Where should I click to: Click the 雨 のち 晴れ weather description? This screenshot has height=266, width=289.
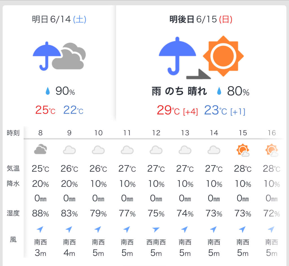[179, 91]
